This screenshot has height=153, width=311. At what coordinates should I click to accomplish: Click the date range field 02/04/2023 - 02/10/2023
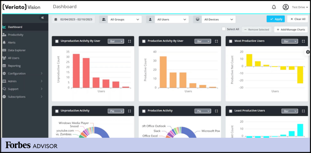point(76,19)
